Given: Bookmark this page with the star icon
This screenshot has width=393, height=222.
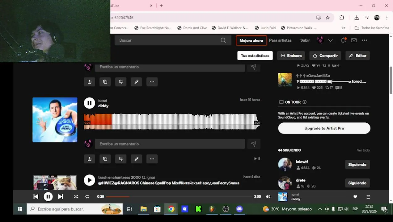Looking at the screenshot, I should [x=327, y=18].
